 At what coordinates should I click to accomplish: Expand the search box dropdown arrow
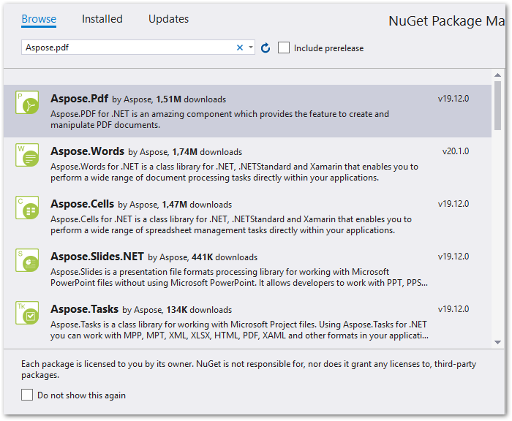pyautogui.click(x=251, y=48)
